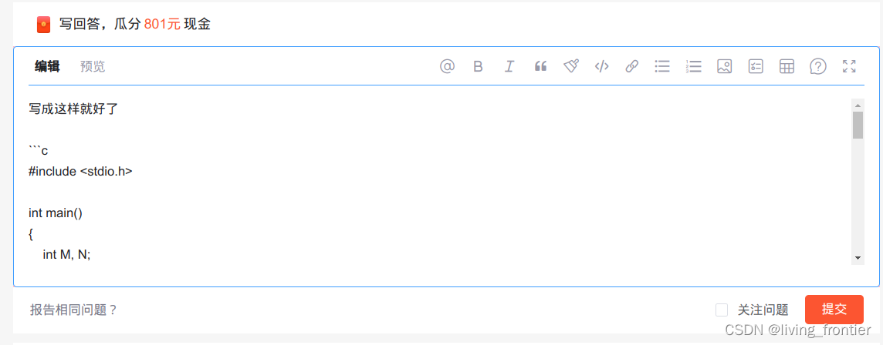Screen dimensions: 883x345
Task: Insert an unordered bullet list
Action: click(x=662, y=66)
